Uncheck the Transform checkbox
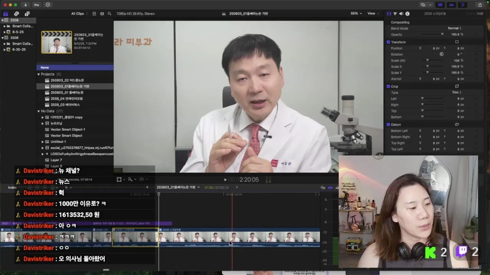The height and width of the screenshot is (275, 490). coord(388,42)
